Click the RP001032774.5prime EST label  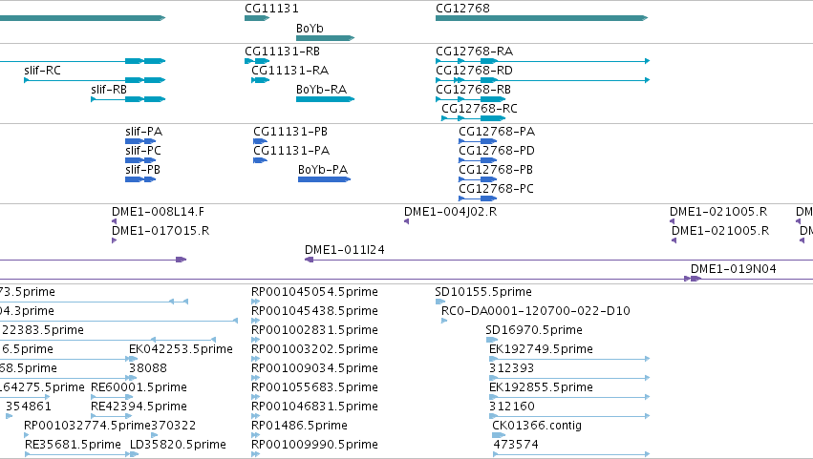tap(87, 427)
